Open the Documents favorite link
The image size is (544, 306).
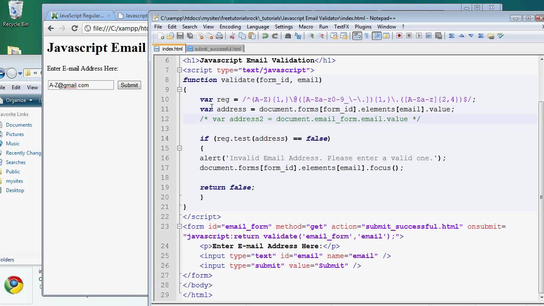click(19, 125)
